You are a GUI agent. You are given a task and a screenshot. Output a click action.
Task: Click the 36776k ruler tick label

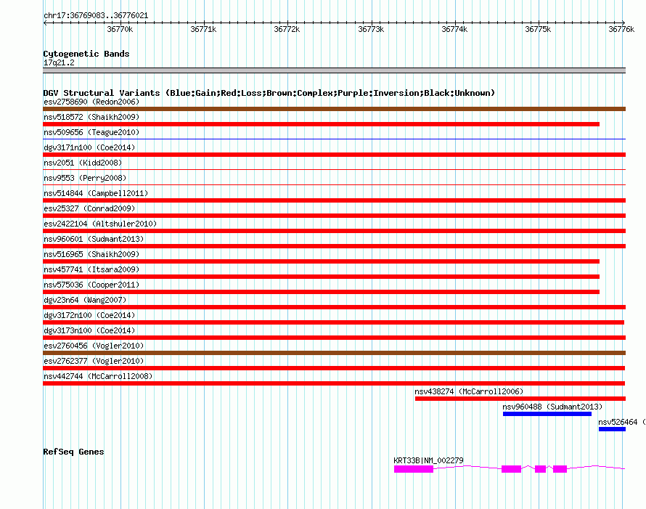pyautogui.click(x=621, y=29)
